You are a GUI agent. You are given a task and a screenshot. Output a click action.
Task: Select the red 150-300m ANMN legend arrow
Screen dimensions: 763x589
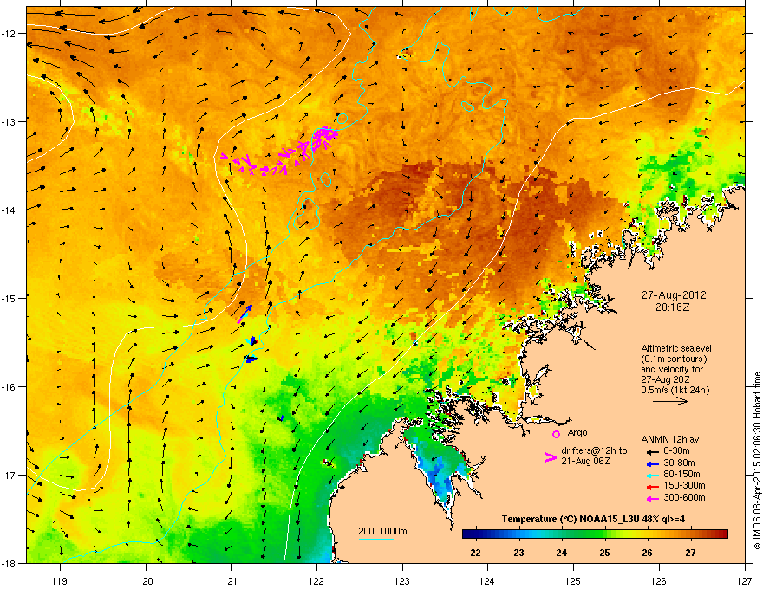pyautogui.click(x=652, y=486)
